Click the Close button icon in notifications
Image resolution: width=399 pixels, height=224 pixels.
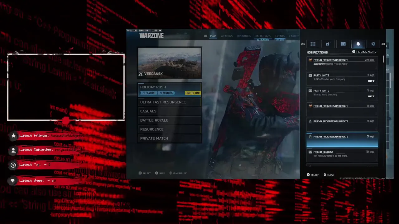[x=325, y=175]
